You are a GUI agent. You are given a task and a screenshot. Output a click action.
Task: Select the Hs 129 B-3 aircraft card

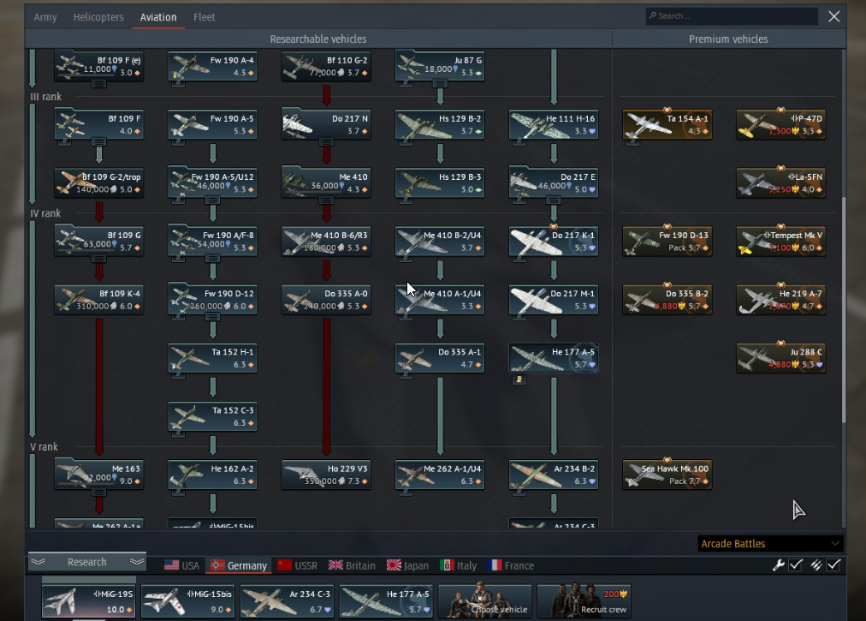click(x=440, y=182)
